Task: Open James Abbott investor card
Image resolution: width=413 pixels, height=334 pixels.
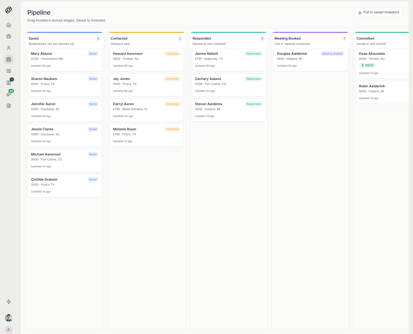Action: [229, 60]
